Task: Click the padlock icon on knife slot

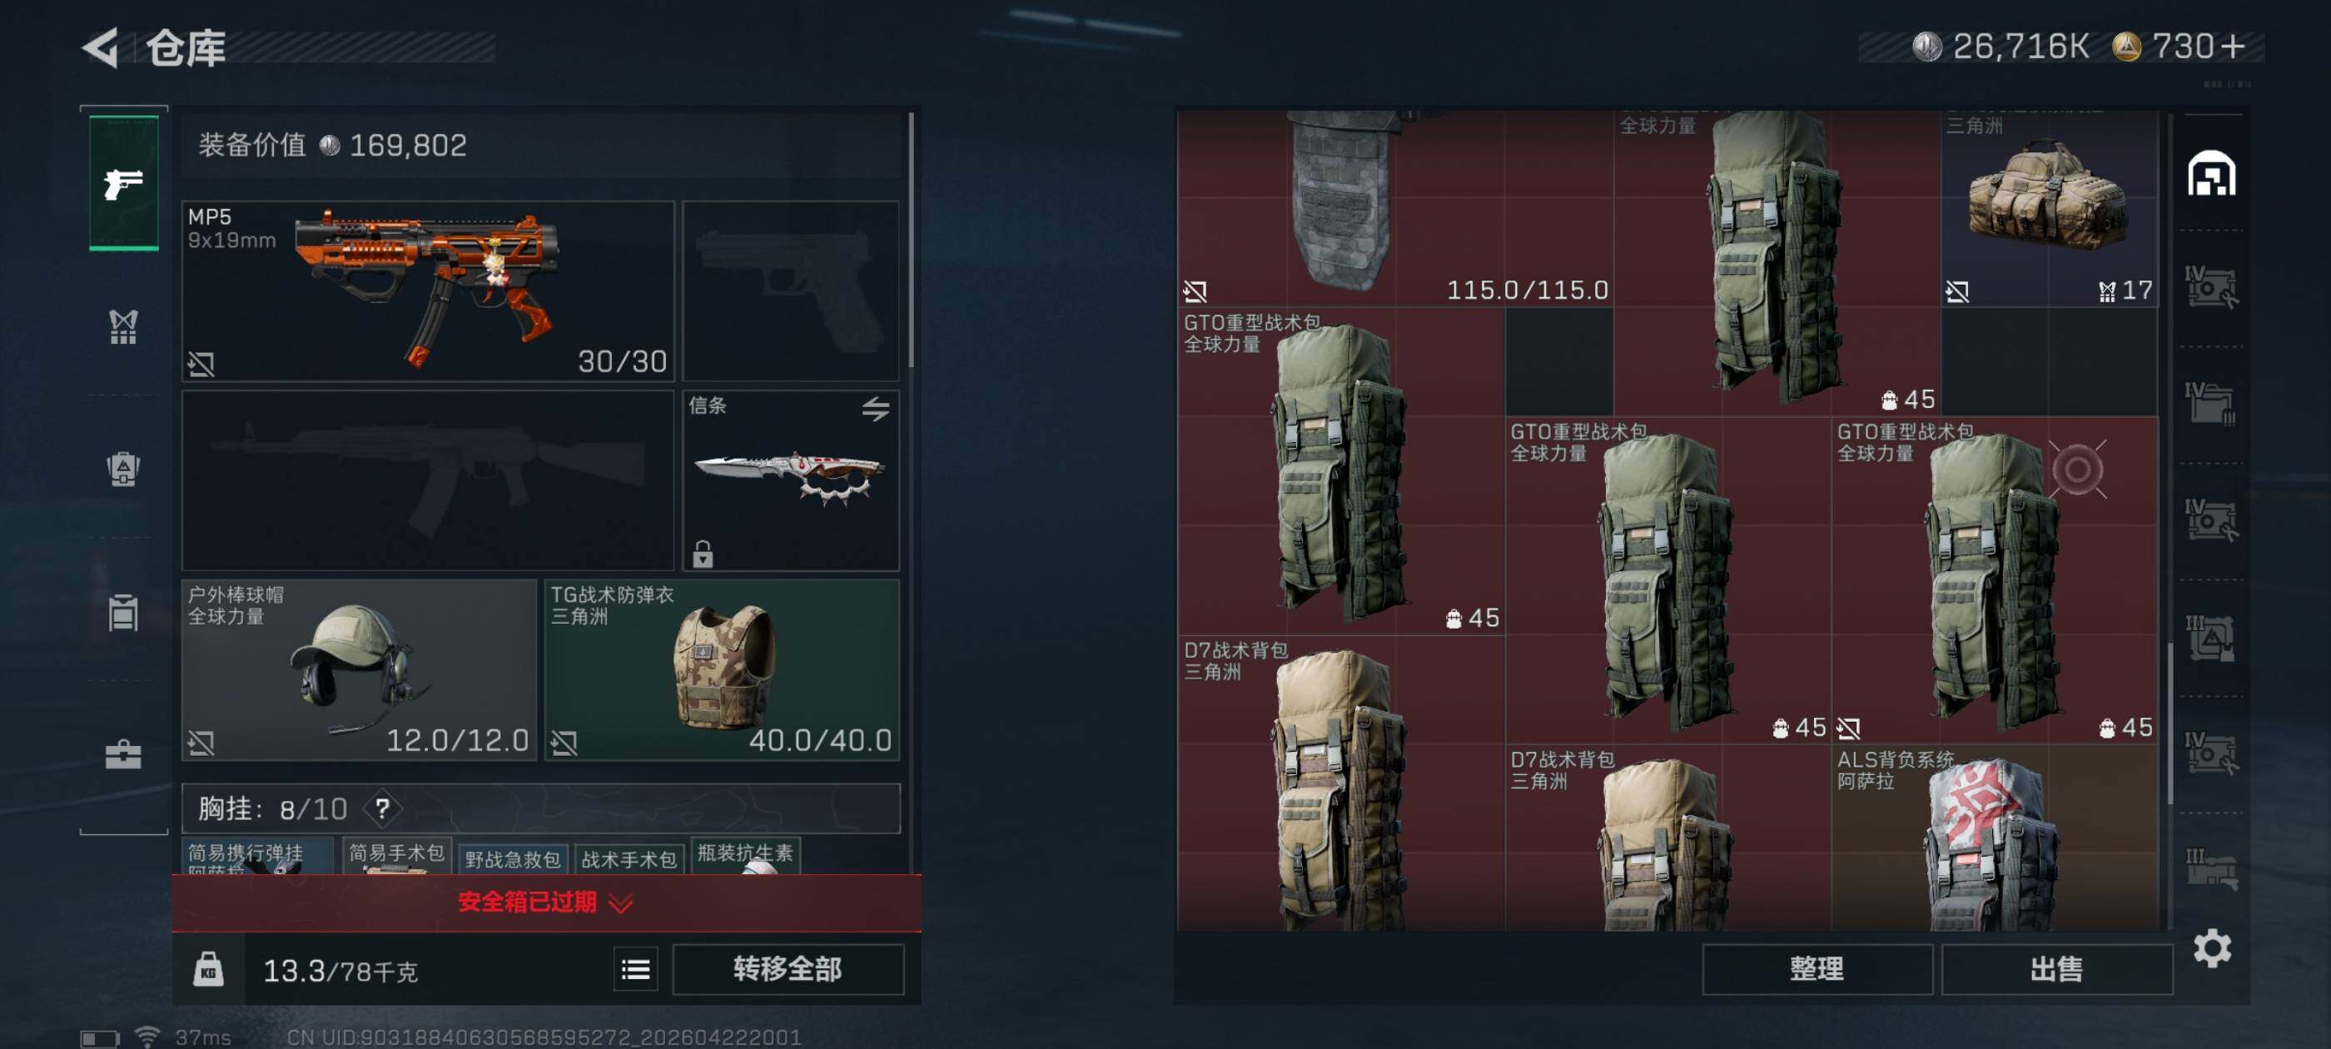Action: click(x=703, y=553)
